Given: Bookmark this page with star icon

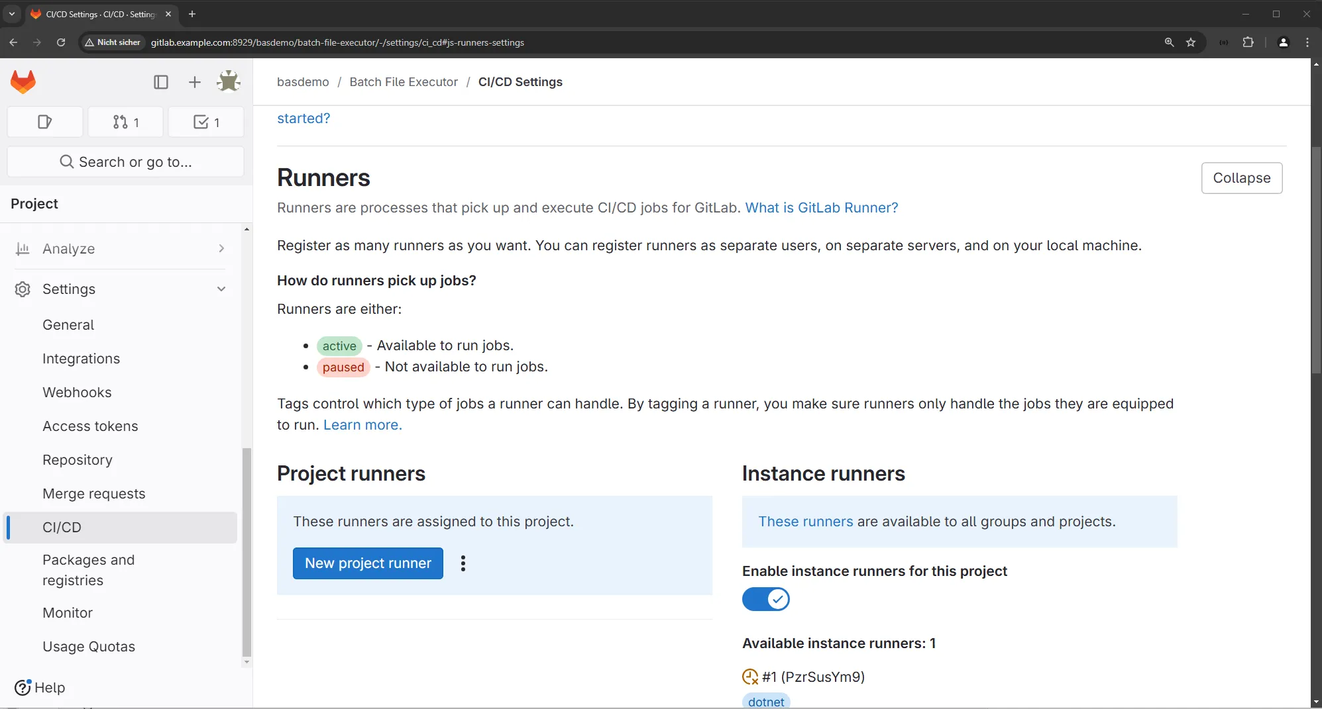Looking at the screenshot, I should coord(1191,42).
